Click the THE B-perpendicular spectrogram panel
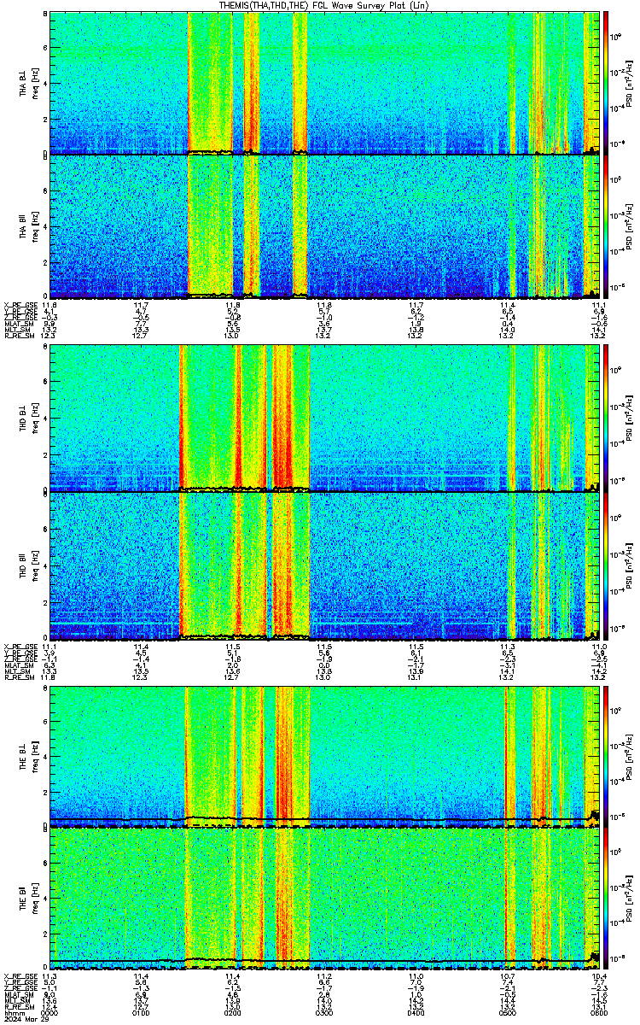 coord(325,757)
